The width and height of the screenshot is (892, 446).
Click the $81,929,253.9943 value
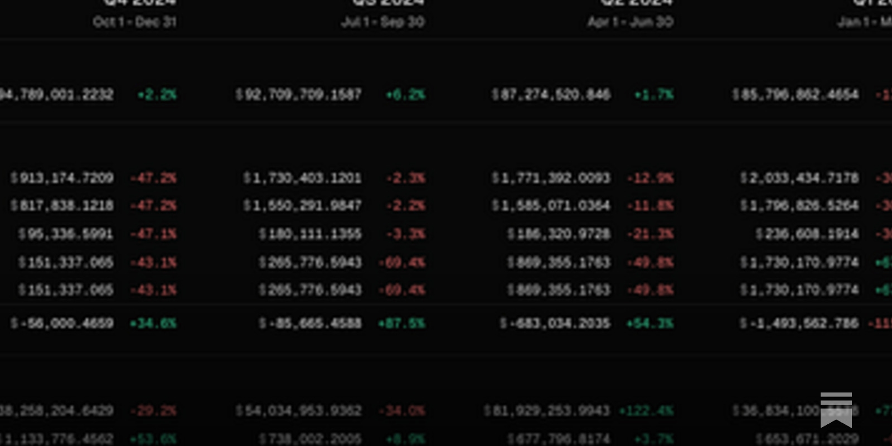tap(547, 411)
